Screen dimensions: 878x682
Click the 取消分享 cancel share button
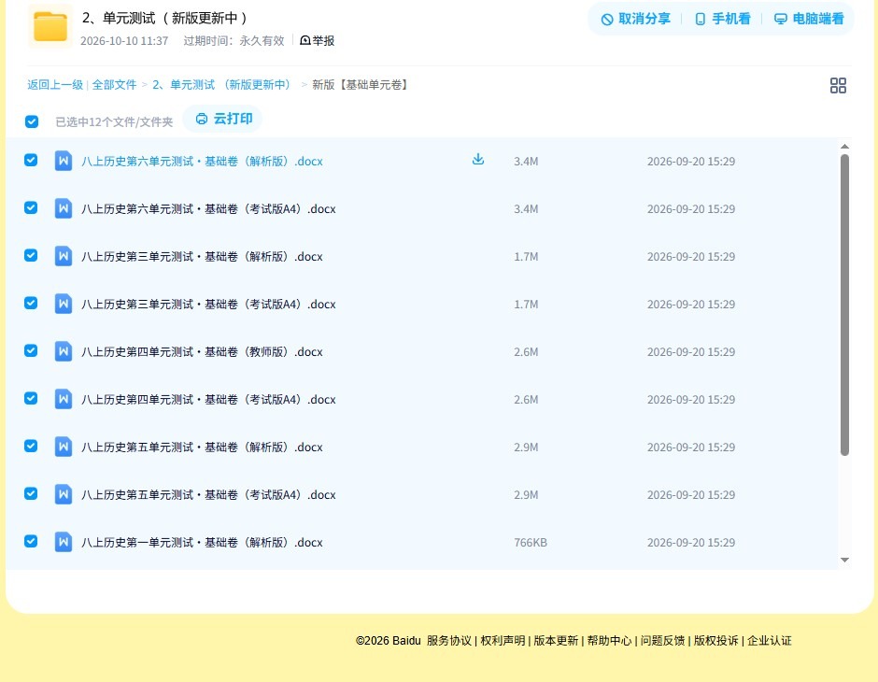[x=635, y=19]
